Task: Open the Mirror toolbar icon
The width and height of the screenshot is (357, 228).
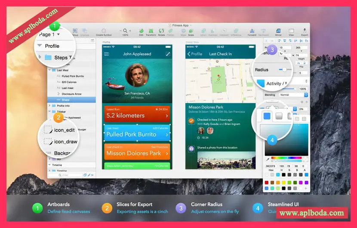Action: (278, 31)
